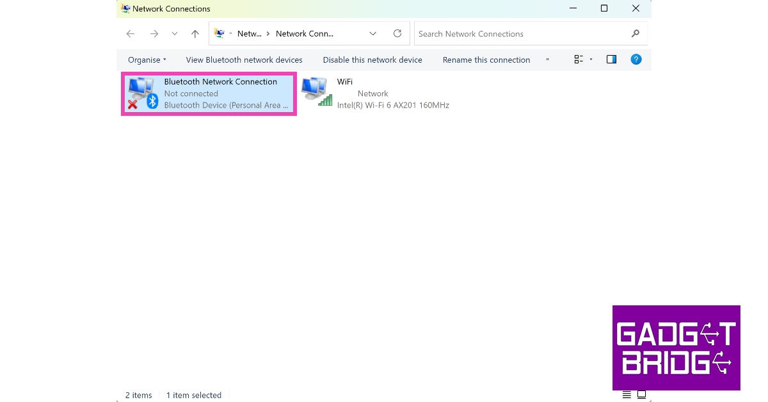Open the Help question mark icon
The image size is (768, 402).
(636, 60)
